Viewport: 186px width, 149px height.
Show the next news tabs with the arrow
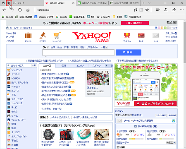coord(107,65)
